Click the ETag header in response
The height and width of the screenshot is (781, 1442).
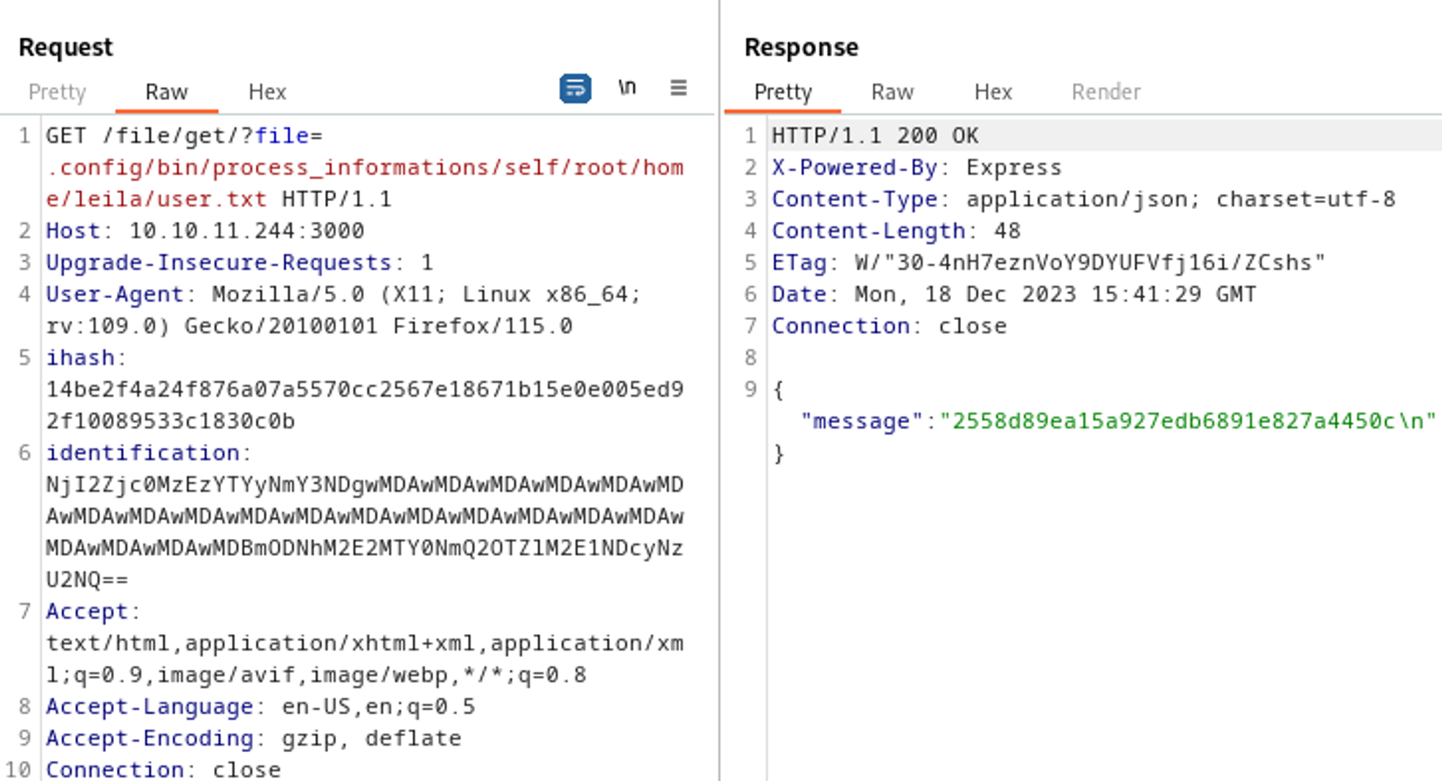pyautogui.click(x=799, y=263)
